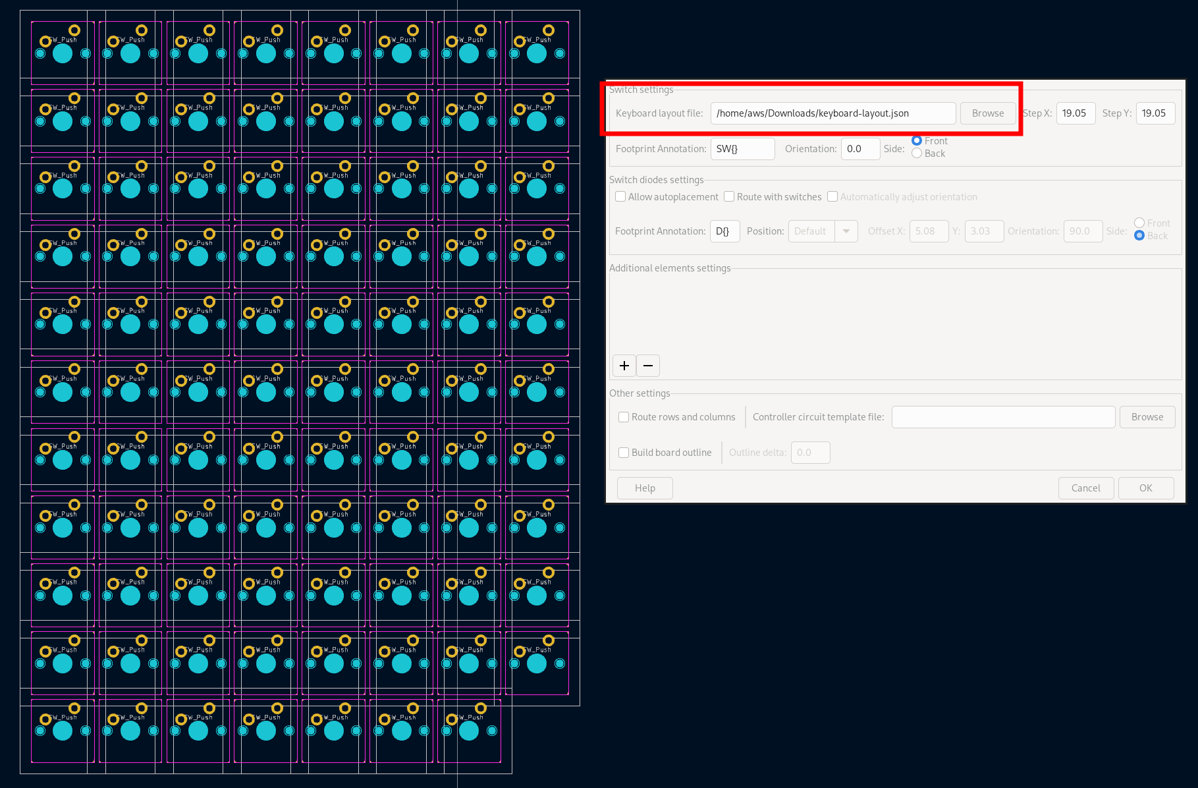Click the Controller circuit template file field

coord(1003,417)
